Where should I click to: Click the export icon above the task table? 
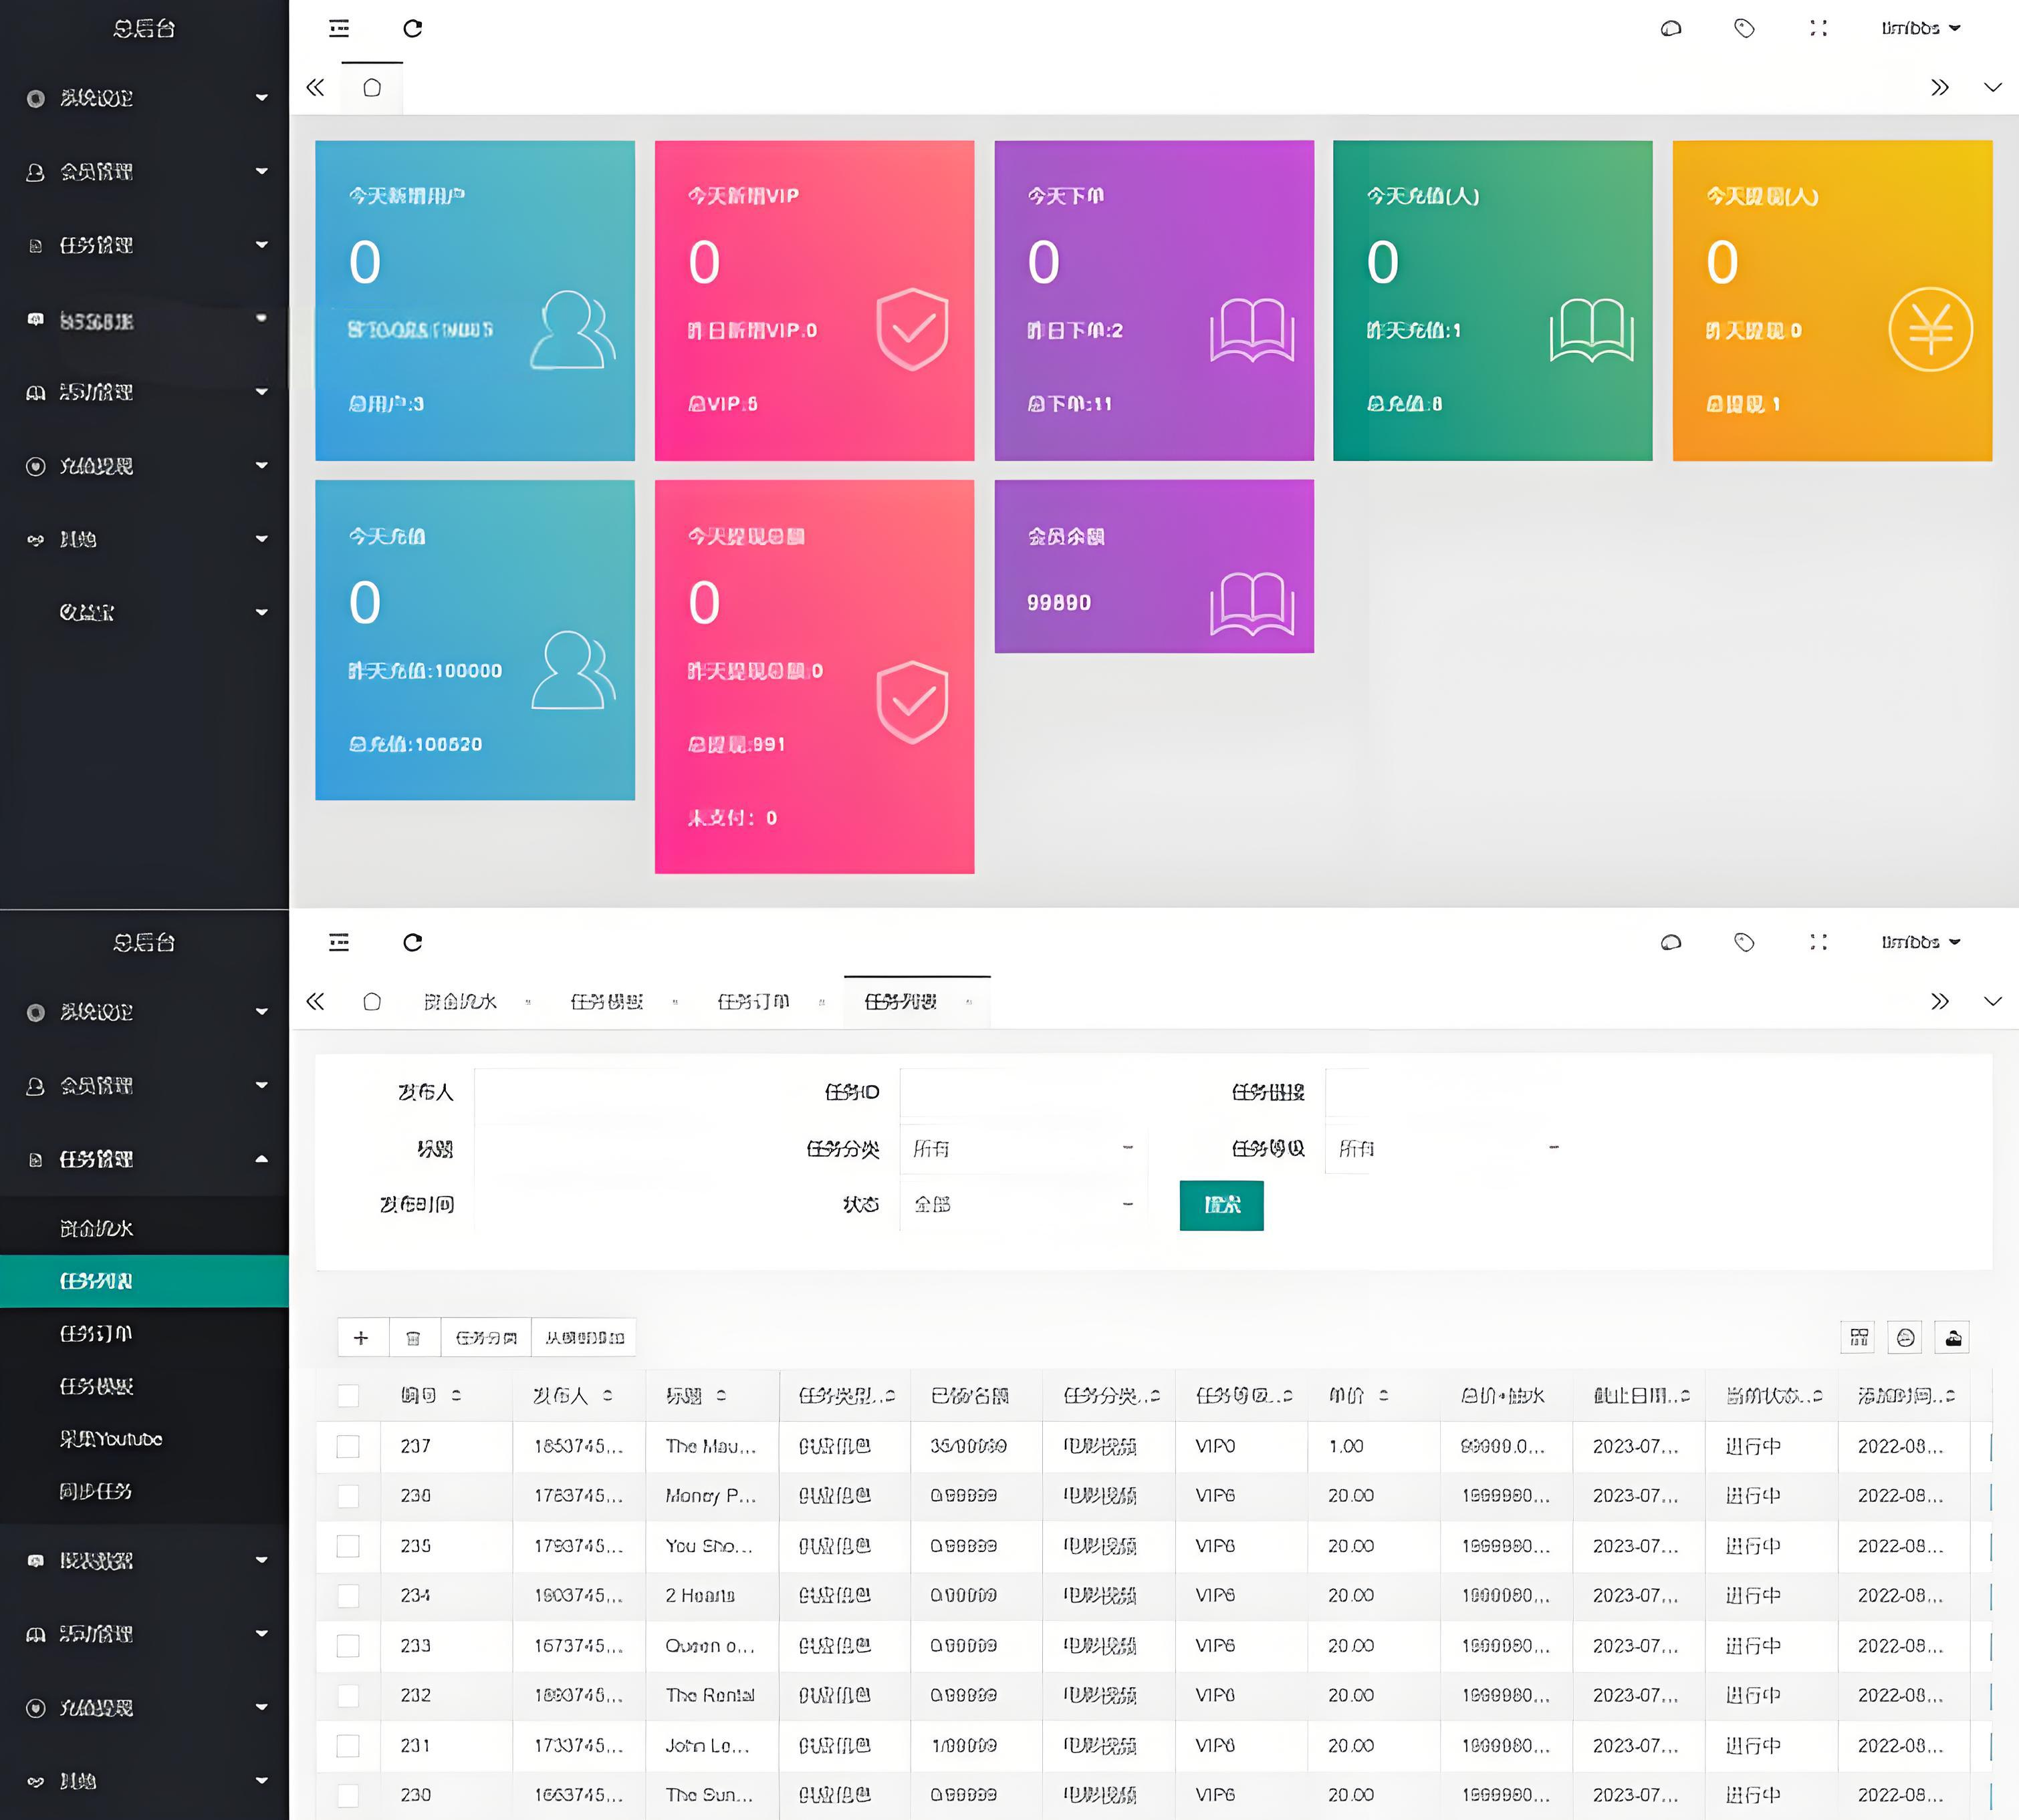click(x=1906, y=1338)
